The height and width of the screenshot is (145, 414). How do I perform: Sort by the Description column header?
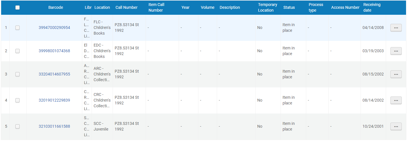pyautogui.click(x=230, y=8)
